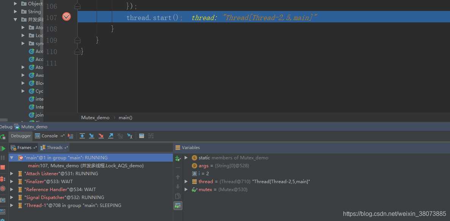Toggle the breakpoint on line 107
Viewport: 450px width, 221px height.
66,17
